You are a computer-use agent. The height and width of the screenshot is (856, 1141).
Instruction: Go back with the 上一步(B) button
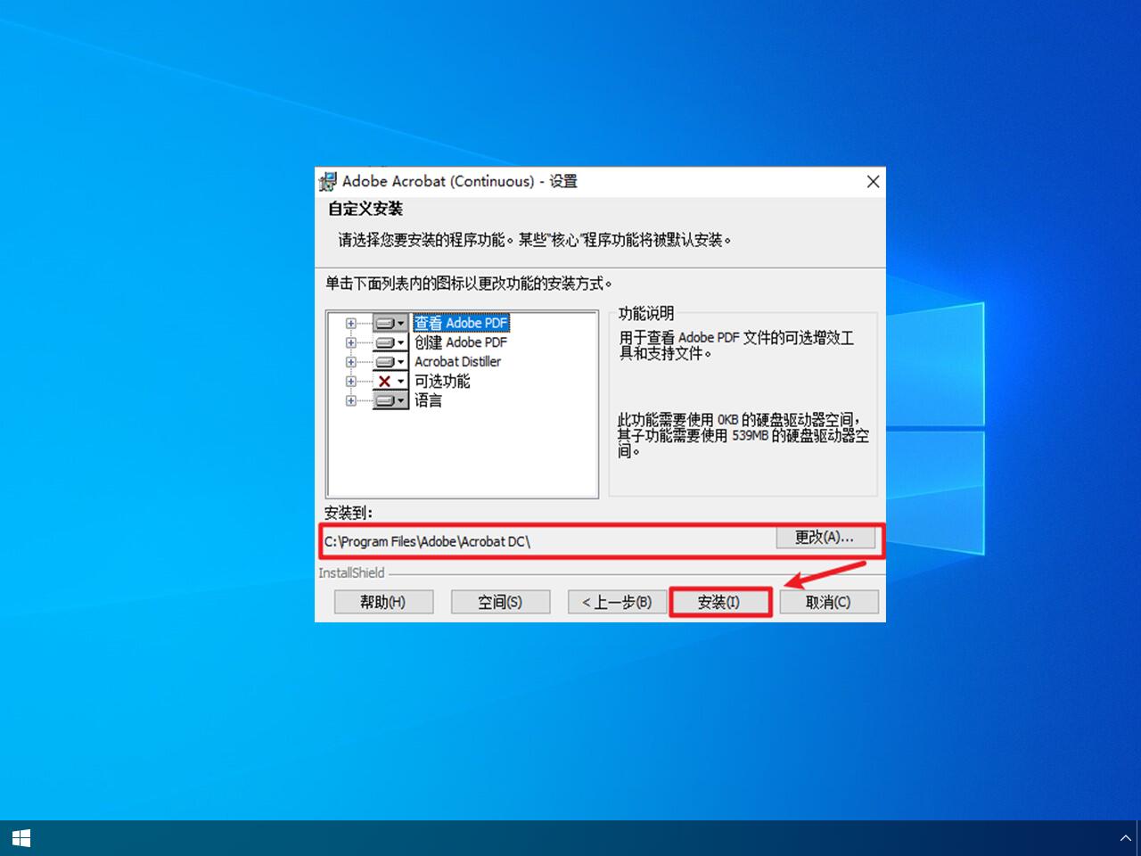click(617, 602)
